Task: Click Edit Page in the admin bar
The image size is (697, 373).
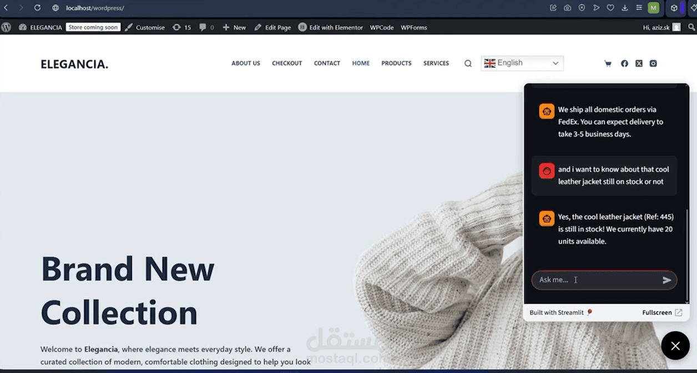Action: tap(272, 27)
